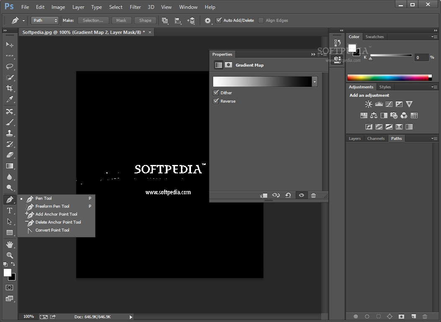Show the layer mask properties

point(228,65)
